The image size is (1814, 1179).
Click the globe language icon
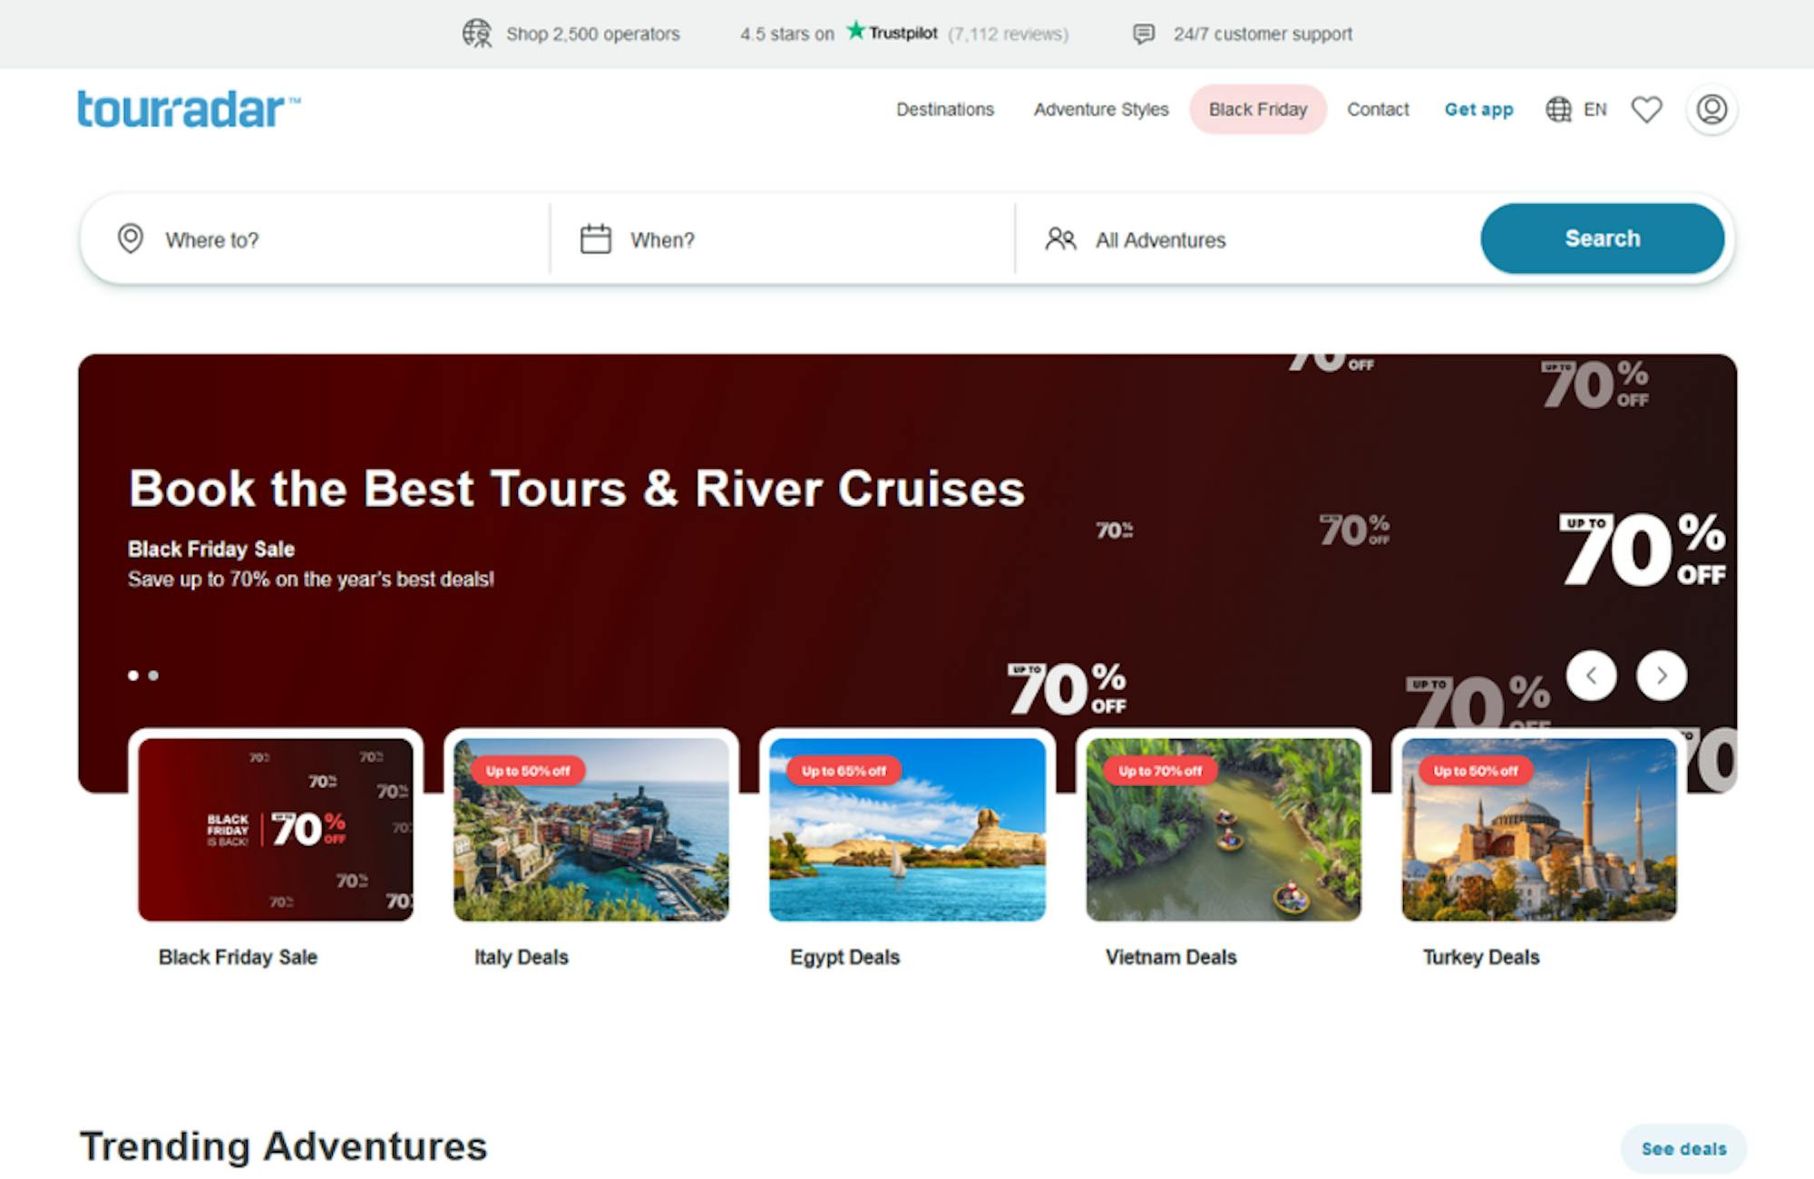(1558, 110)
